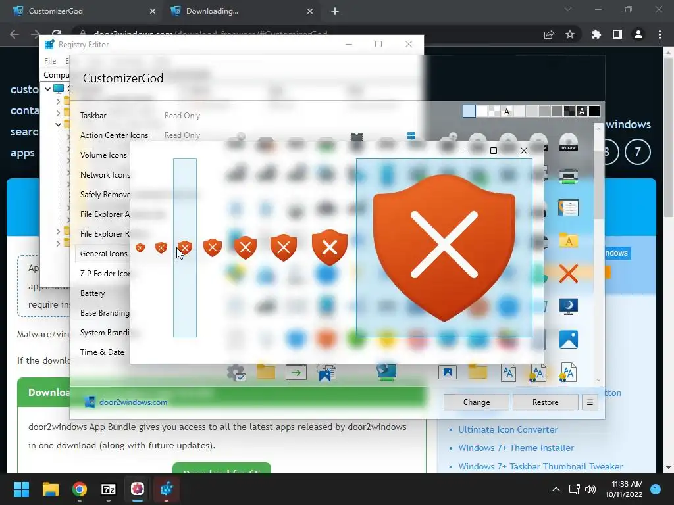
Task: Select Action Center Icons category
Action: click(114, 135)
